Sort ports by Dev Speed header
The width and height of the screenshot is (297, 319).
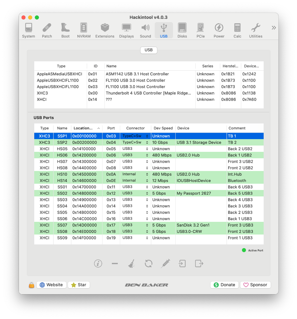[x=163, y=128]
